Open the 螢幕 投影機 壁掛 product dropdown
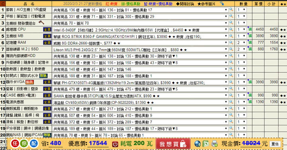Image resolution: width=287 pixels, height=150 pixels. pyautogui.click(x=140, y=89)
